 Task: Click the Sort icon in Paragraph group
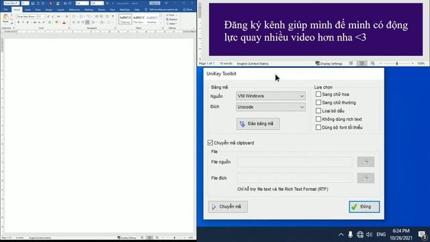[107, 16]
